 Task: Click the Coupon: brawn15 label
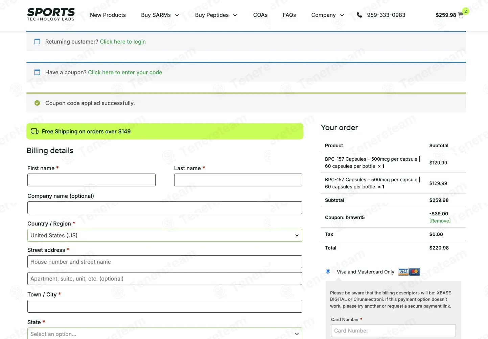click(x=345, y=217)
